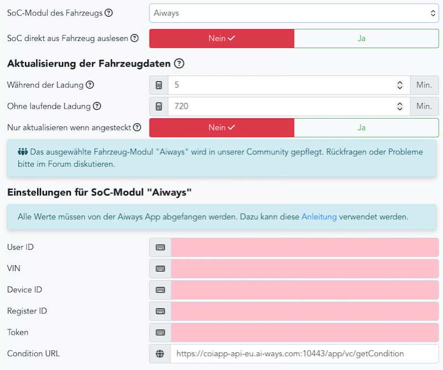
Task: Click help icon beside SoC direkt aus Fahrzeug auslesen
Action: [134, 39]
